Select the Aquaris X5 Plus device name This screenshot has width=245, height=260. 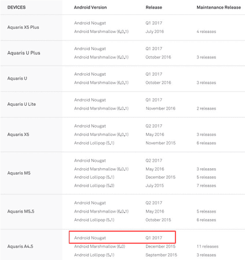click(23, 27)
